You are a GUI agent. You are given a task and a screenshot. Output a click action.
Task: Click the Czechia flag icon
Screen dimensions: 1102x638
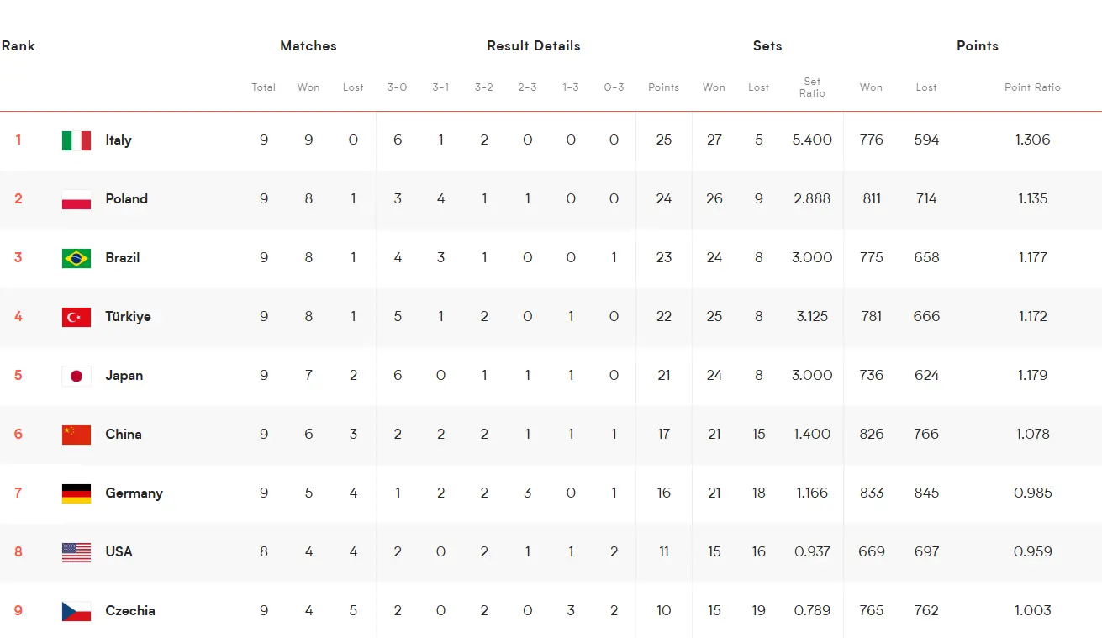pyautogui.click(x=76, y=611)
